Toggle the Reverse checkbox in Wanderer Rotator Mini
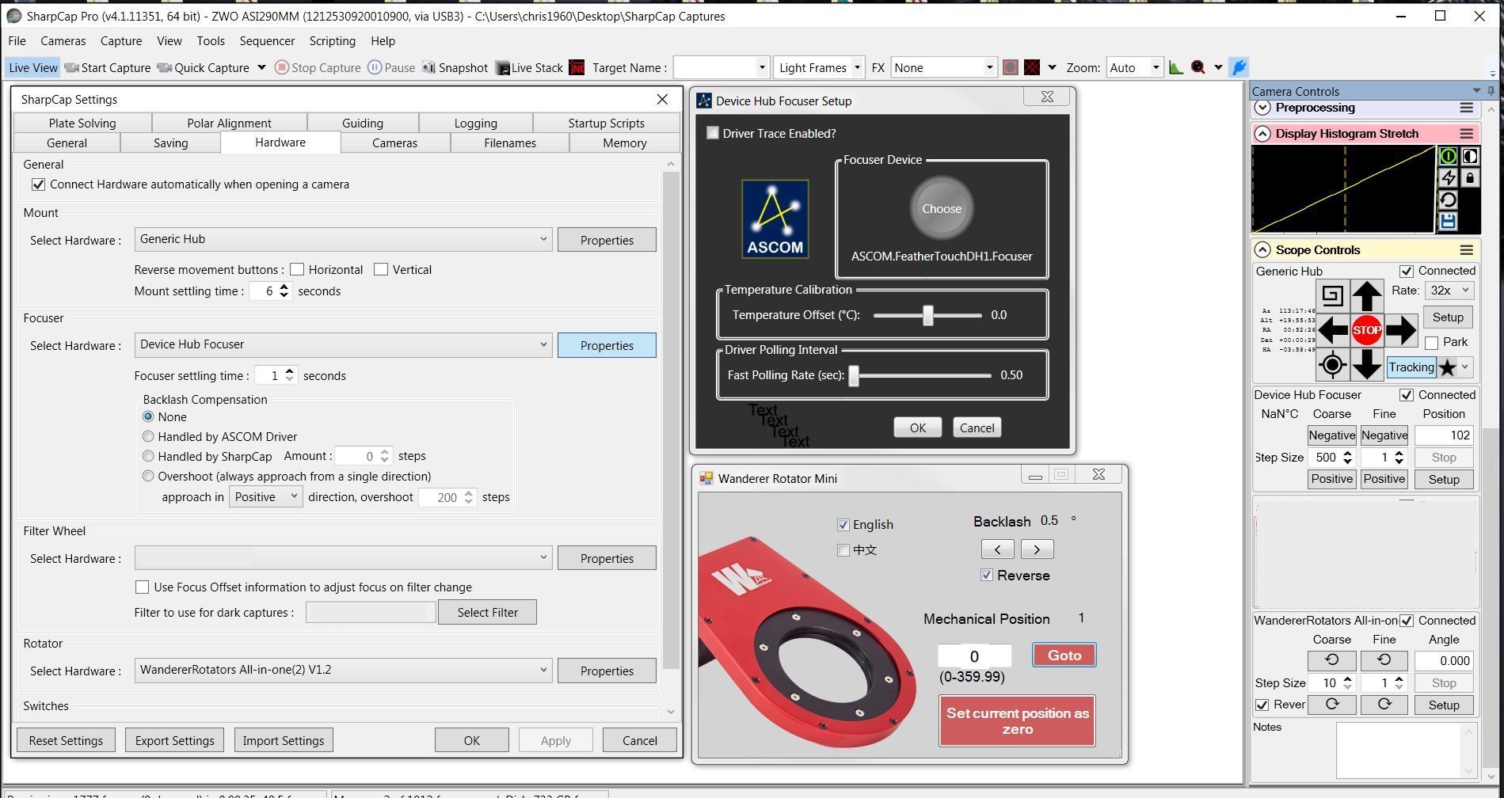The height and width of the screenshot is (798, 1504). (987, 576)
